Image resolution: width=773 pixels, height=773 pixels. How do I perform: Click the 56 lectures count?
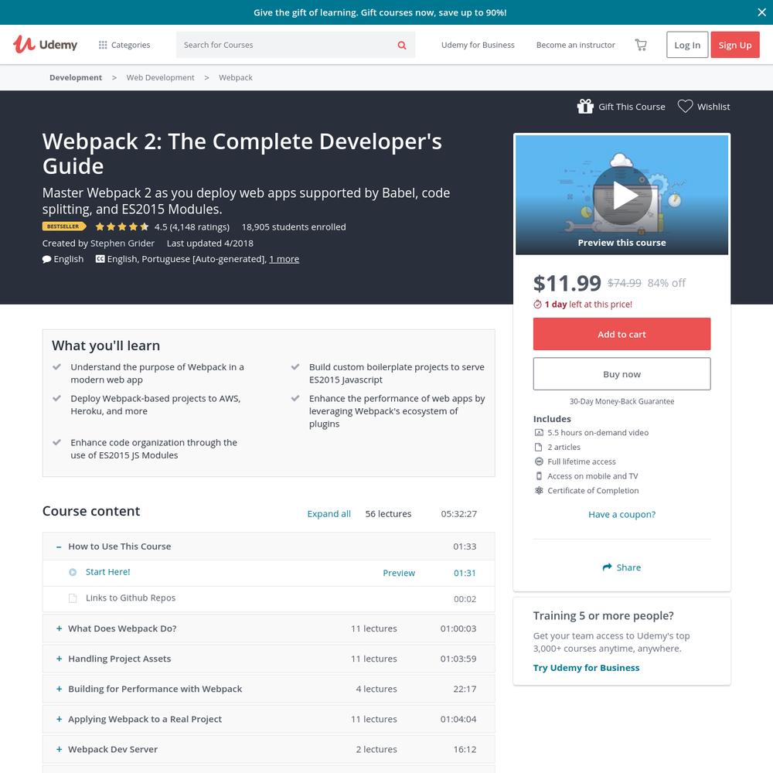click(x=388, y=514)
